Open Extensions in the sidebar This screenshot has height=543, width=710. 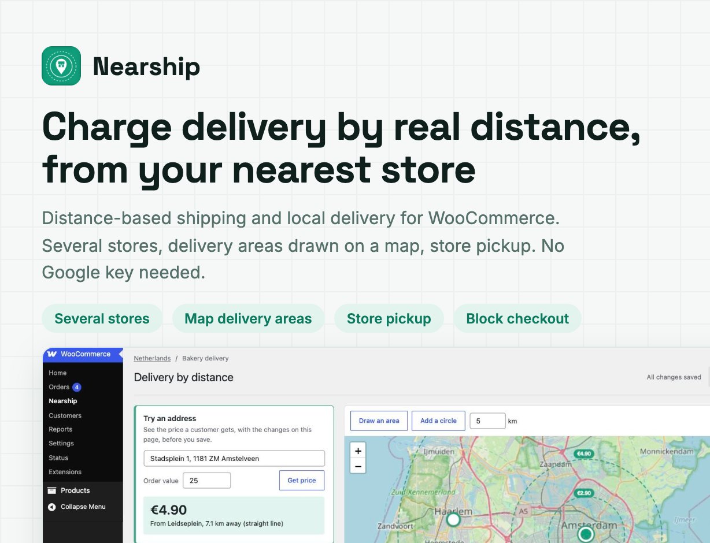click(x=65, y=472)
